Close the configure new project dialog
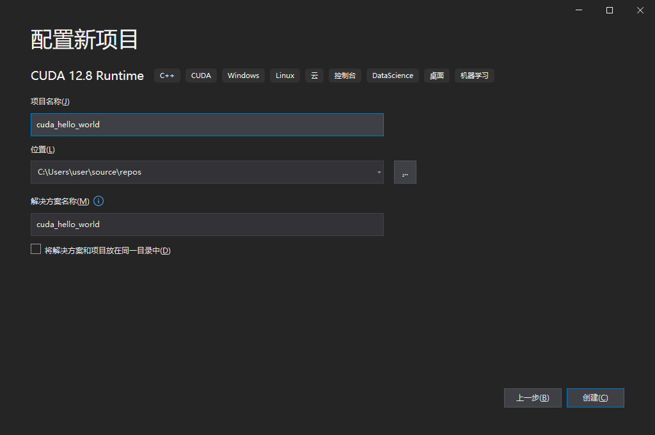Viewport: 655px width, 435px height. [640, 10]
